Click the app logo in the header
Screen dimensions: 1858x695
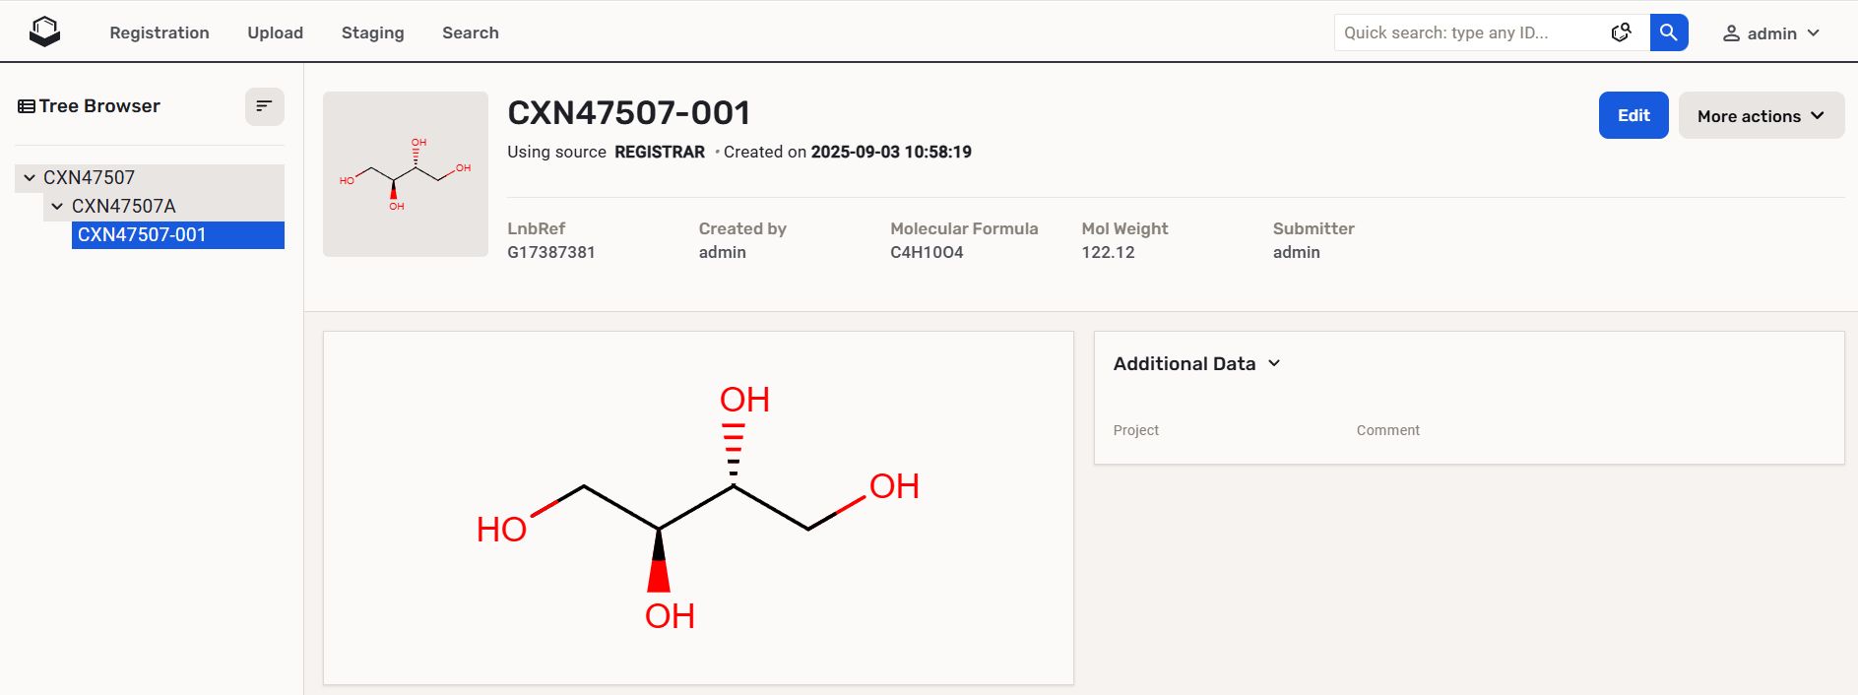pyautogui.click(x=45, y=32)
